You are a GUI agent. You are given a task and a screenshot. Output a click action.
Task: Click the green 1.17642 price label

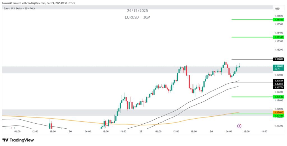pyautogui.click(x=279, y=97)
